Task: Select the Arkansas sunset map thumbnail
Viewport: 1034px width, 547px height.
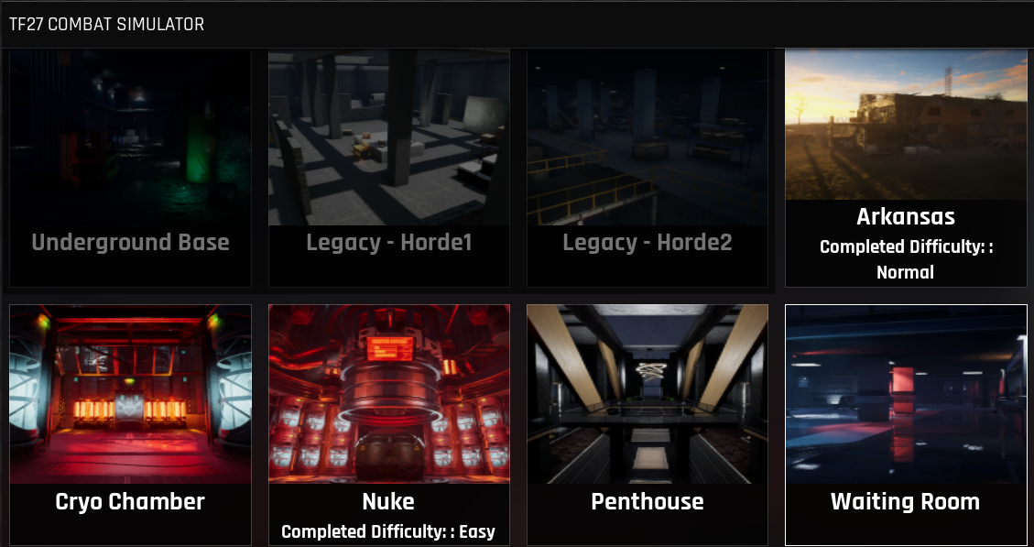Action: tap(906, 124)
